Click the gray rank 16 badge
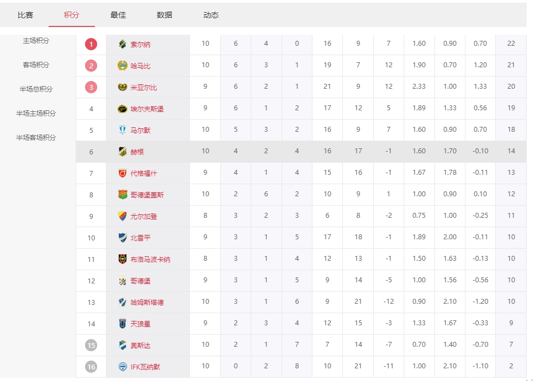535x381 pixels. coord(91,367)
